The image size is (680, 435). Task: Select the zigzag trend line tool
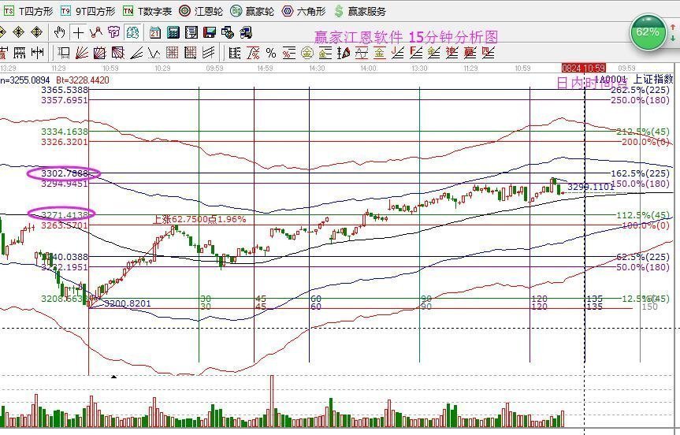tap(96, 32)
